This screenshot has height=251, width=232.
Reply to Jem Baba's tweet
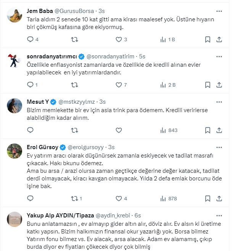pyautogui.click(x=31, y=39)
